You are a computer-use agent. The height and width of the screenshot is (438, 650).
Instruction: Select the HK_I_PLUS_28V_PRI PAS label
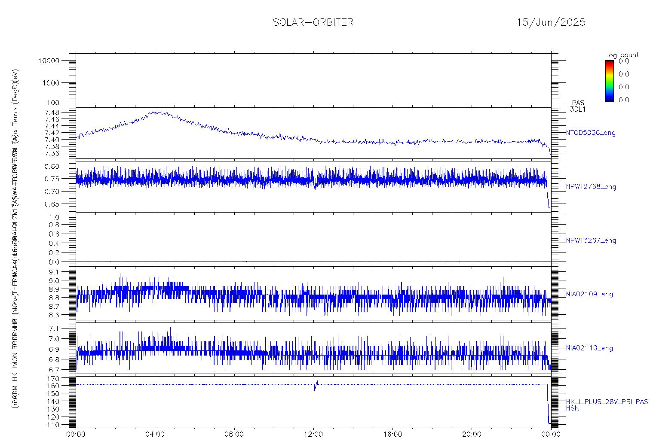[607, 402]
